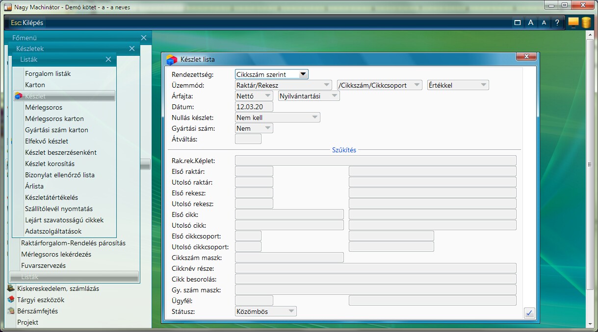Close the Listák menu panel
The image size is (598, 332).
[x=108, y=59]
